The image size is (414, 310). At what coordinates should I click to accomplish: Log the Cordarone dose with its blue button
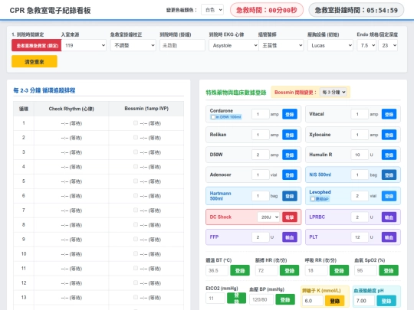(x=289, y=114)
